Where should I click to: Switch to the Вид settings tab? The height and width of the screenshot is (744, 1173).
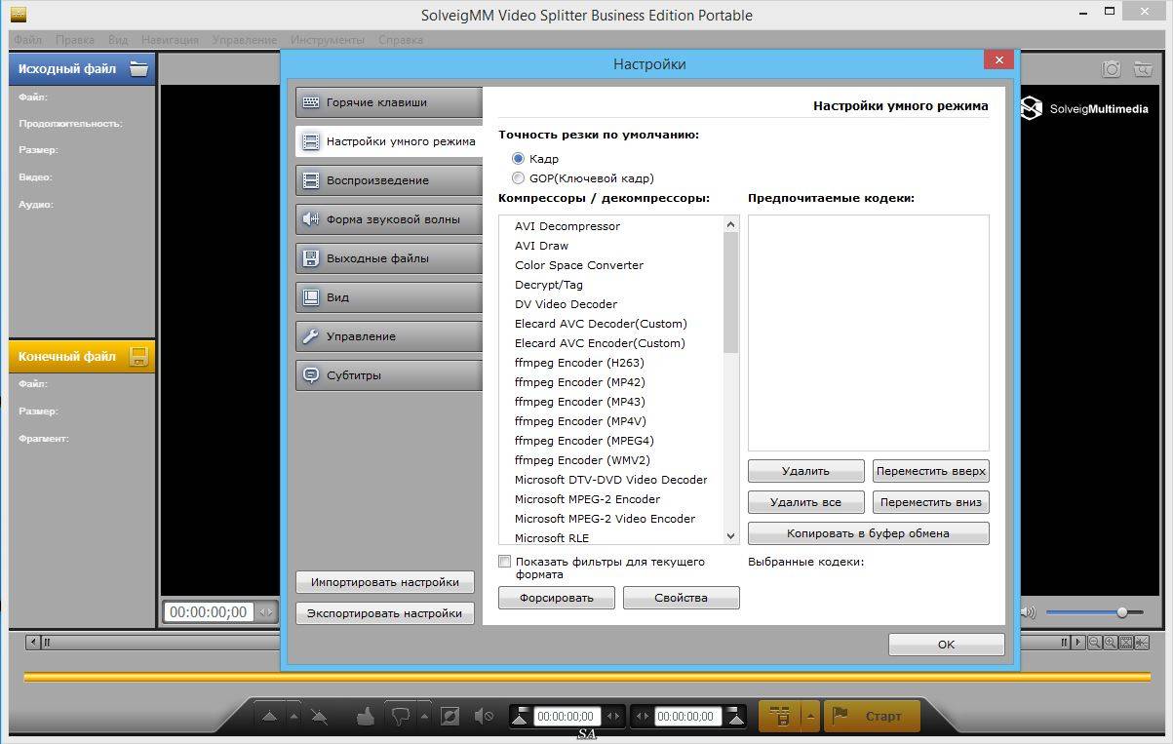tap(389, 297)
